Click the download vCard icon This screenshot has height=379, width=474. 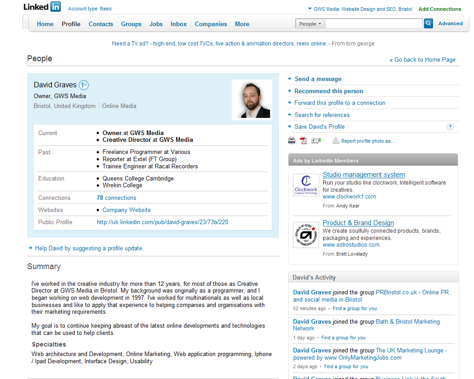316,141
